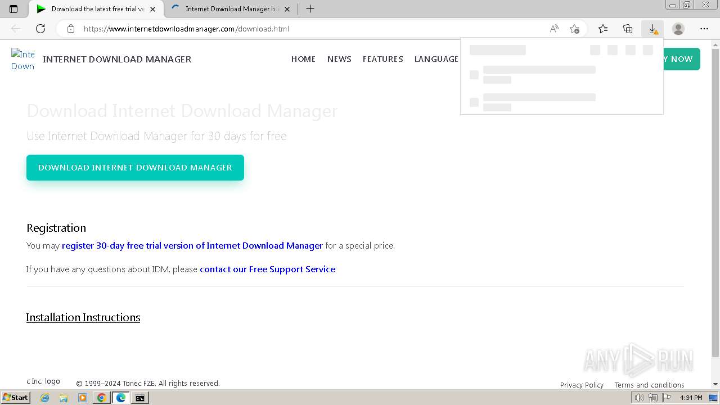The width and height of the screenshot is (720, 405).
Task: Open register 30-day free trial version link
Action: point(192,245)
